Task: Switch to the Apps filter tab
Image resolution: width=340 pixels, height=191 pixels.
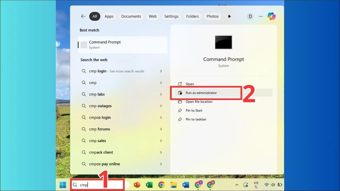Action: tap(109, 16)
